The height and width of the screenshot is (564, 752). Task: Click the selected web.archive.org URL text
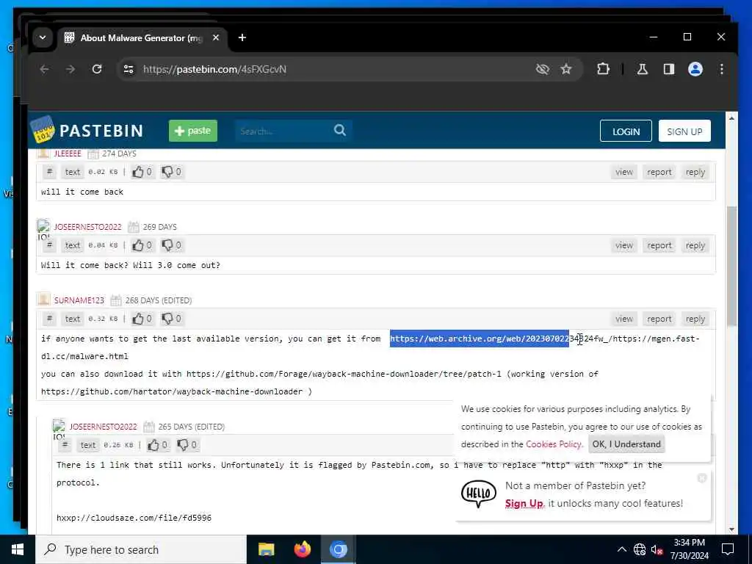coord(479,339)
